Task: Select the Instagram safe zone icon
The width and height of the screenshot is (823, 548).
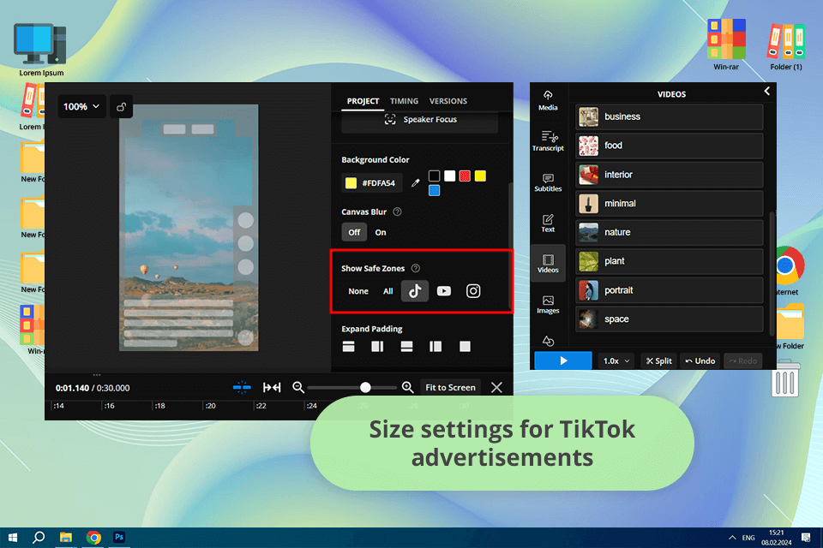Action: pyautogui.click(x=473, y=291)
